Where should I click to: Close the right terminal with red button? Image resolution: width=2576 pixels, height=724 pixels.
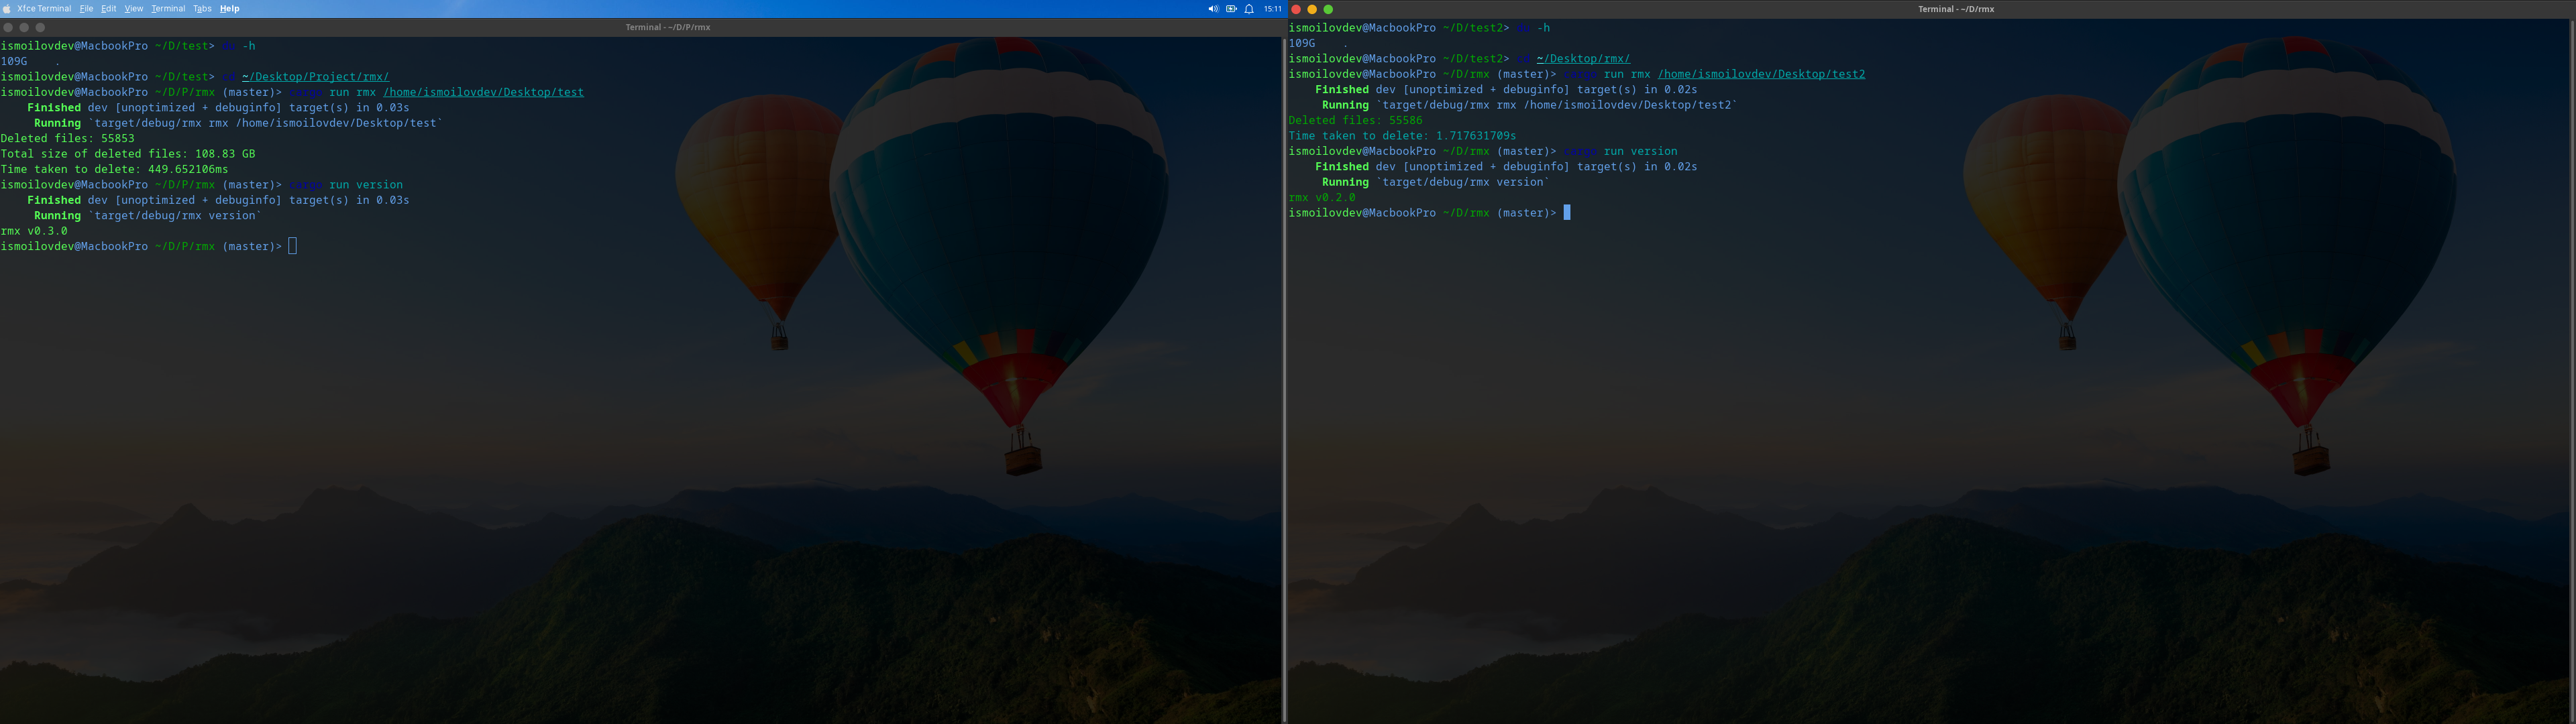coord(1296,9)
